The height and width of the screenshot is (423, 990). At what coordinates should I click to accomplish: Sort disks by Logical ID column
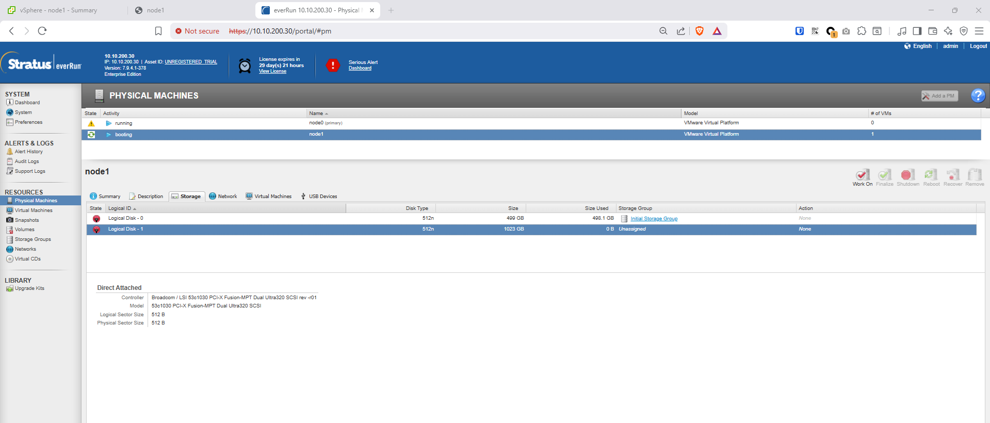[120, 208]
